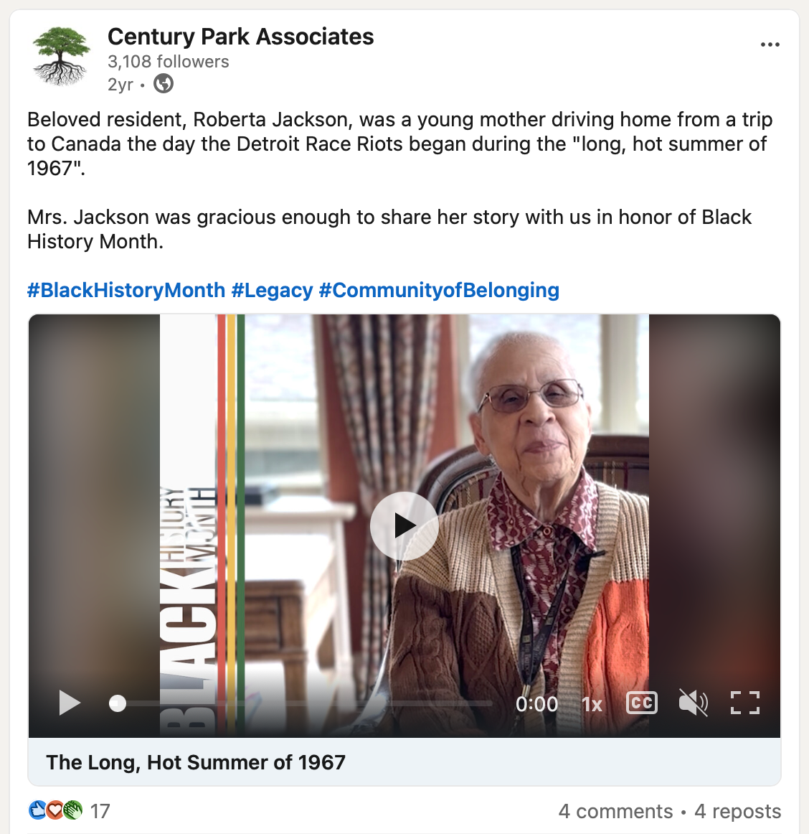The width and height of the screenshot is (809, 834).
Task: Click the small play icon in video controls
Action: tap(69, 703)
